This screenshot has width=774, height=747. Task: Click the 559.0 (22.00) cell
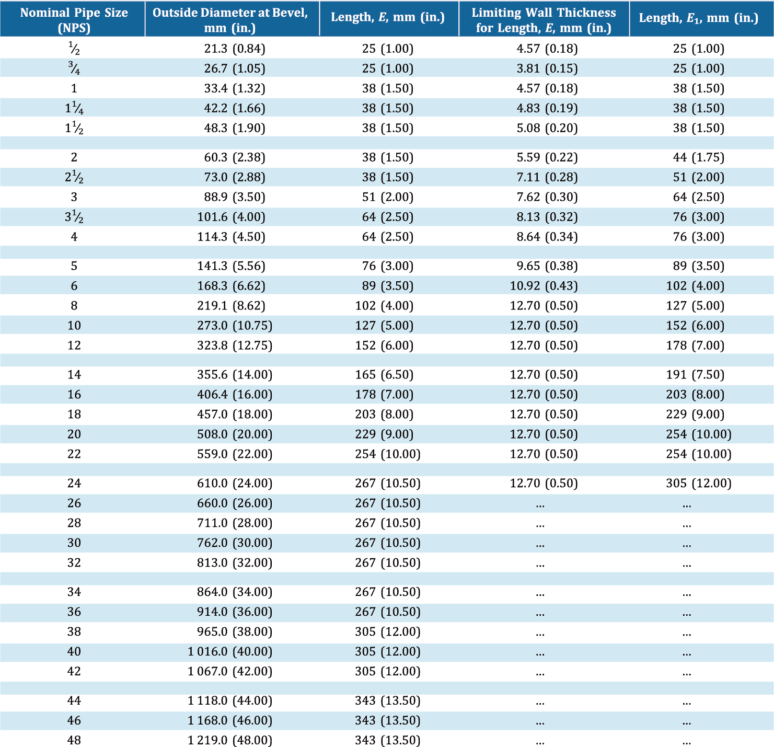pos(235,454)
